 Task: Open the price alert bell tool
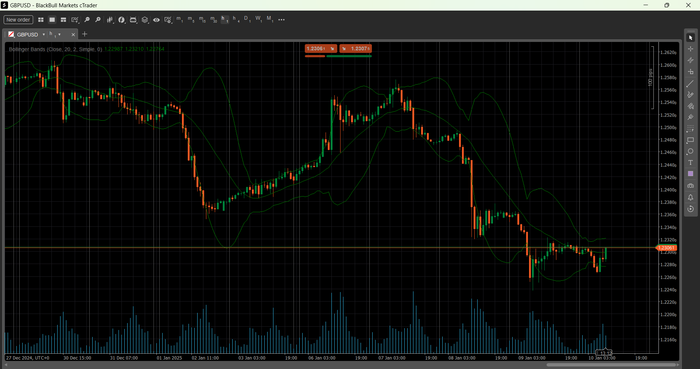(x=690, y=197)
